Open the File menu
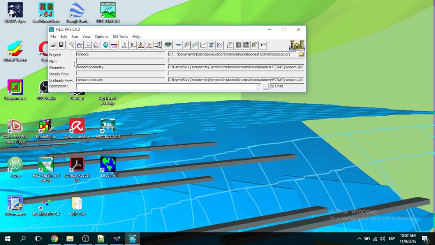The image size is (435, 245). tap(53, 36)
